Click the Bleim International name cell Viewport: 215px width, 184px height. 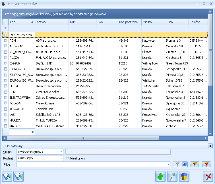52,86
